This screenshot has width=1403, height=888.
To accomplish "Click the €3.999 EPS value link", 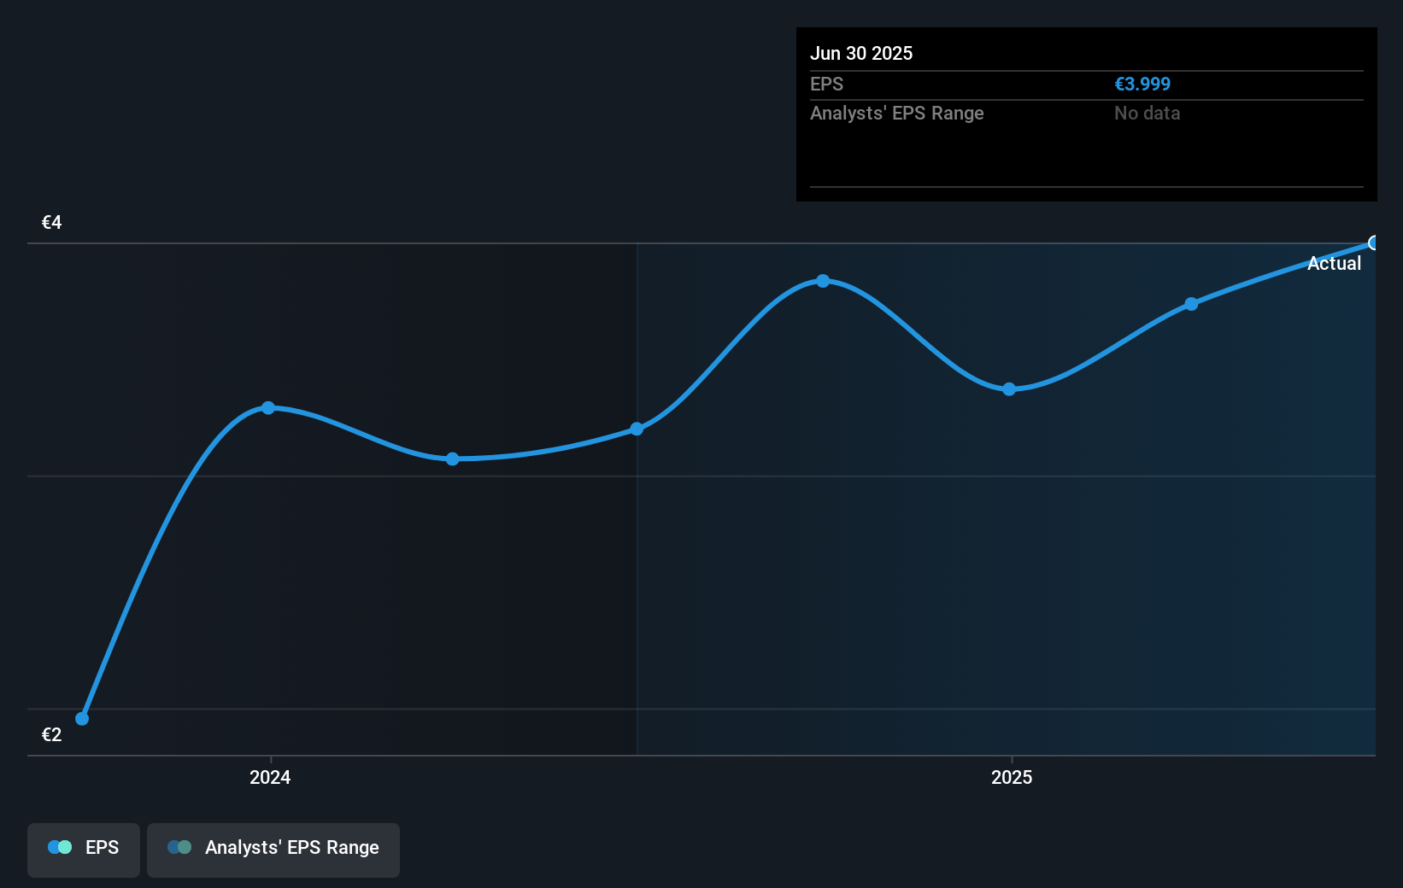I will click(x=1142, y=84).
